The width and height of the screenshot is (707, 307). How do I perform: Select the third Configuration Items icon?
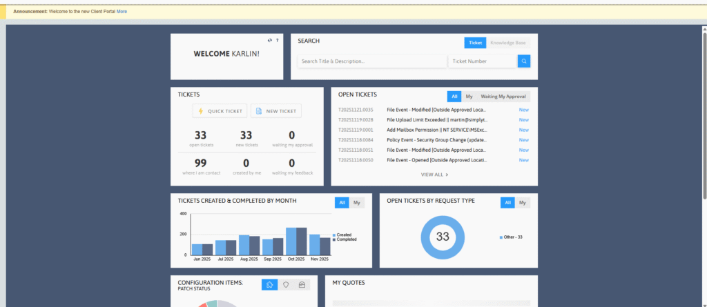point(302,284)
